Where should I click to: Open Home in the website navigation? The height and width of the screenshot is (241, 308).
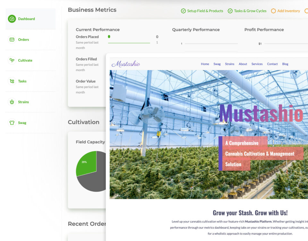coord(205,64)
